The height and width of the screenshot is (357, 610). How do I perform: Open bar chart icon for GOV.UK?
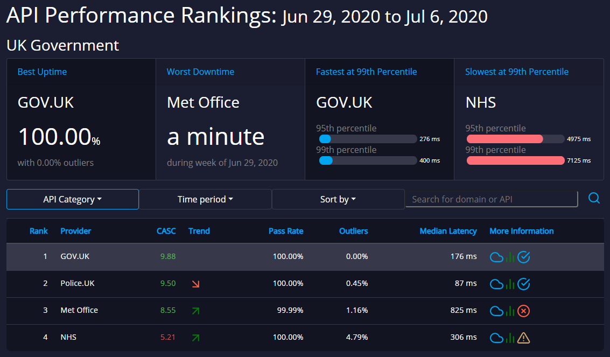pos(510,257)
